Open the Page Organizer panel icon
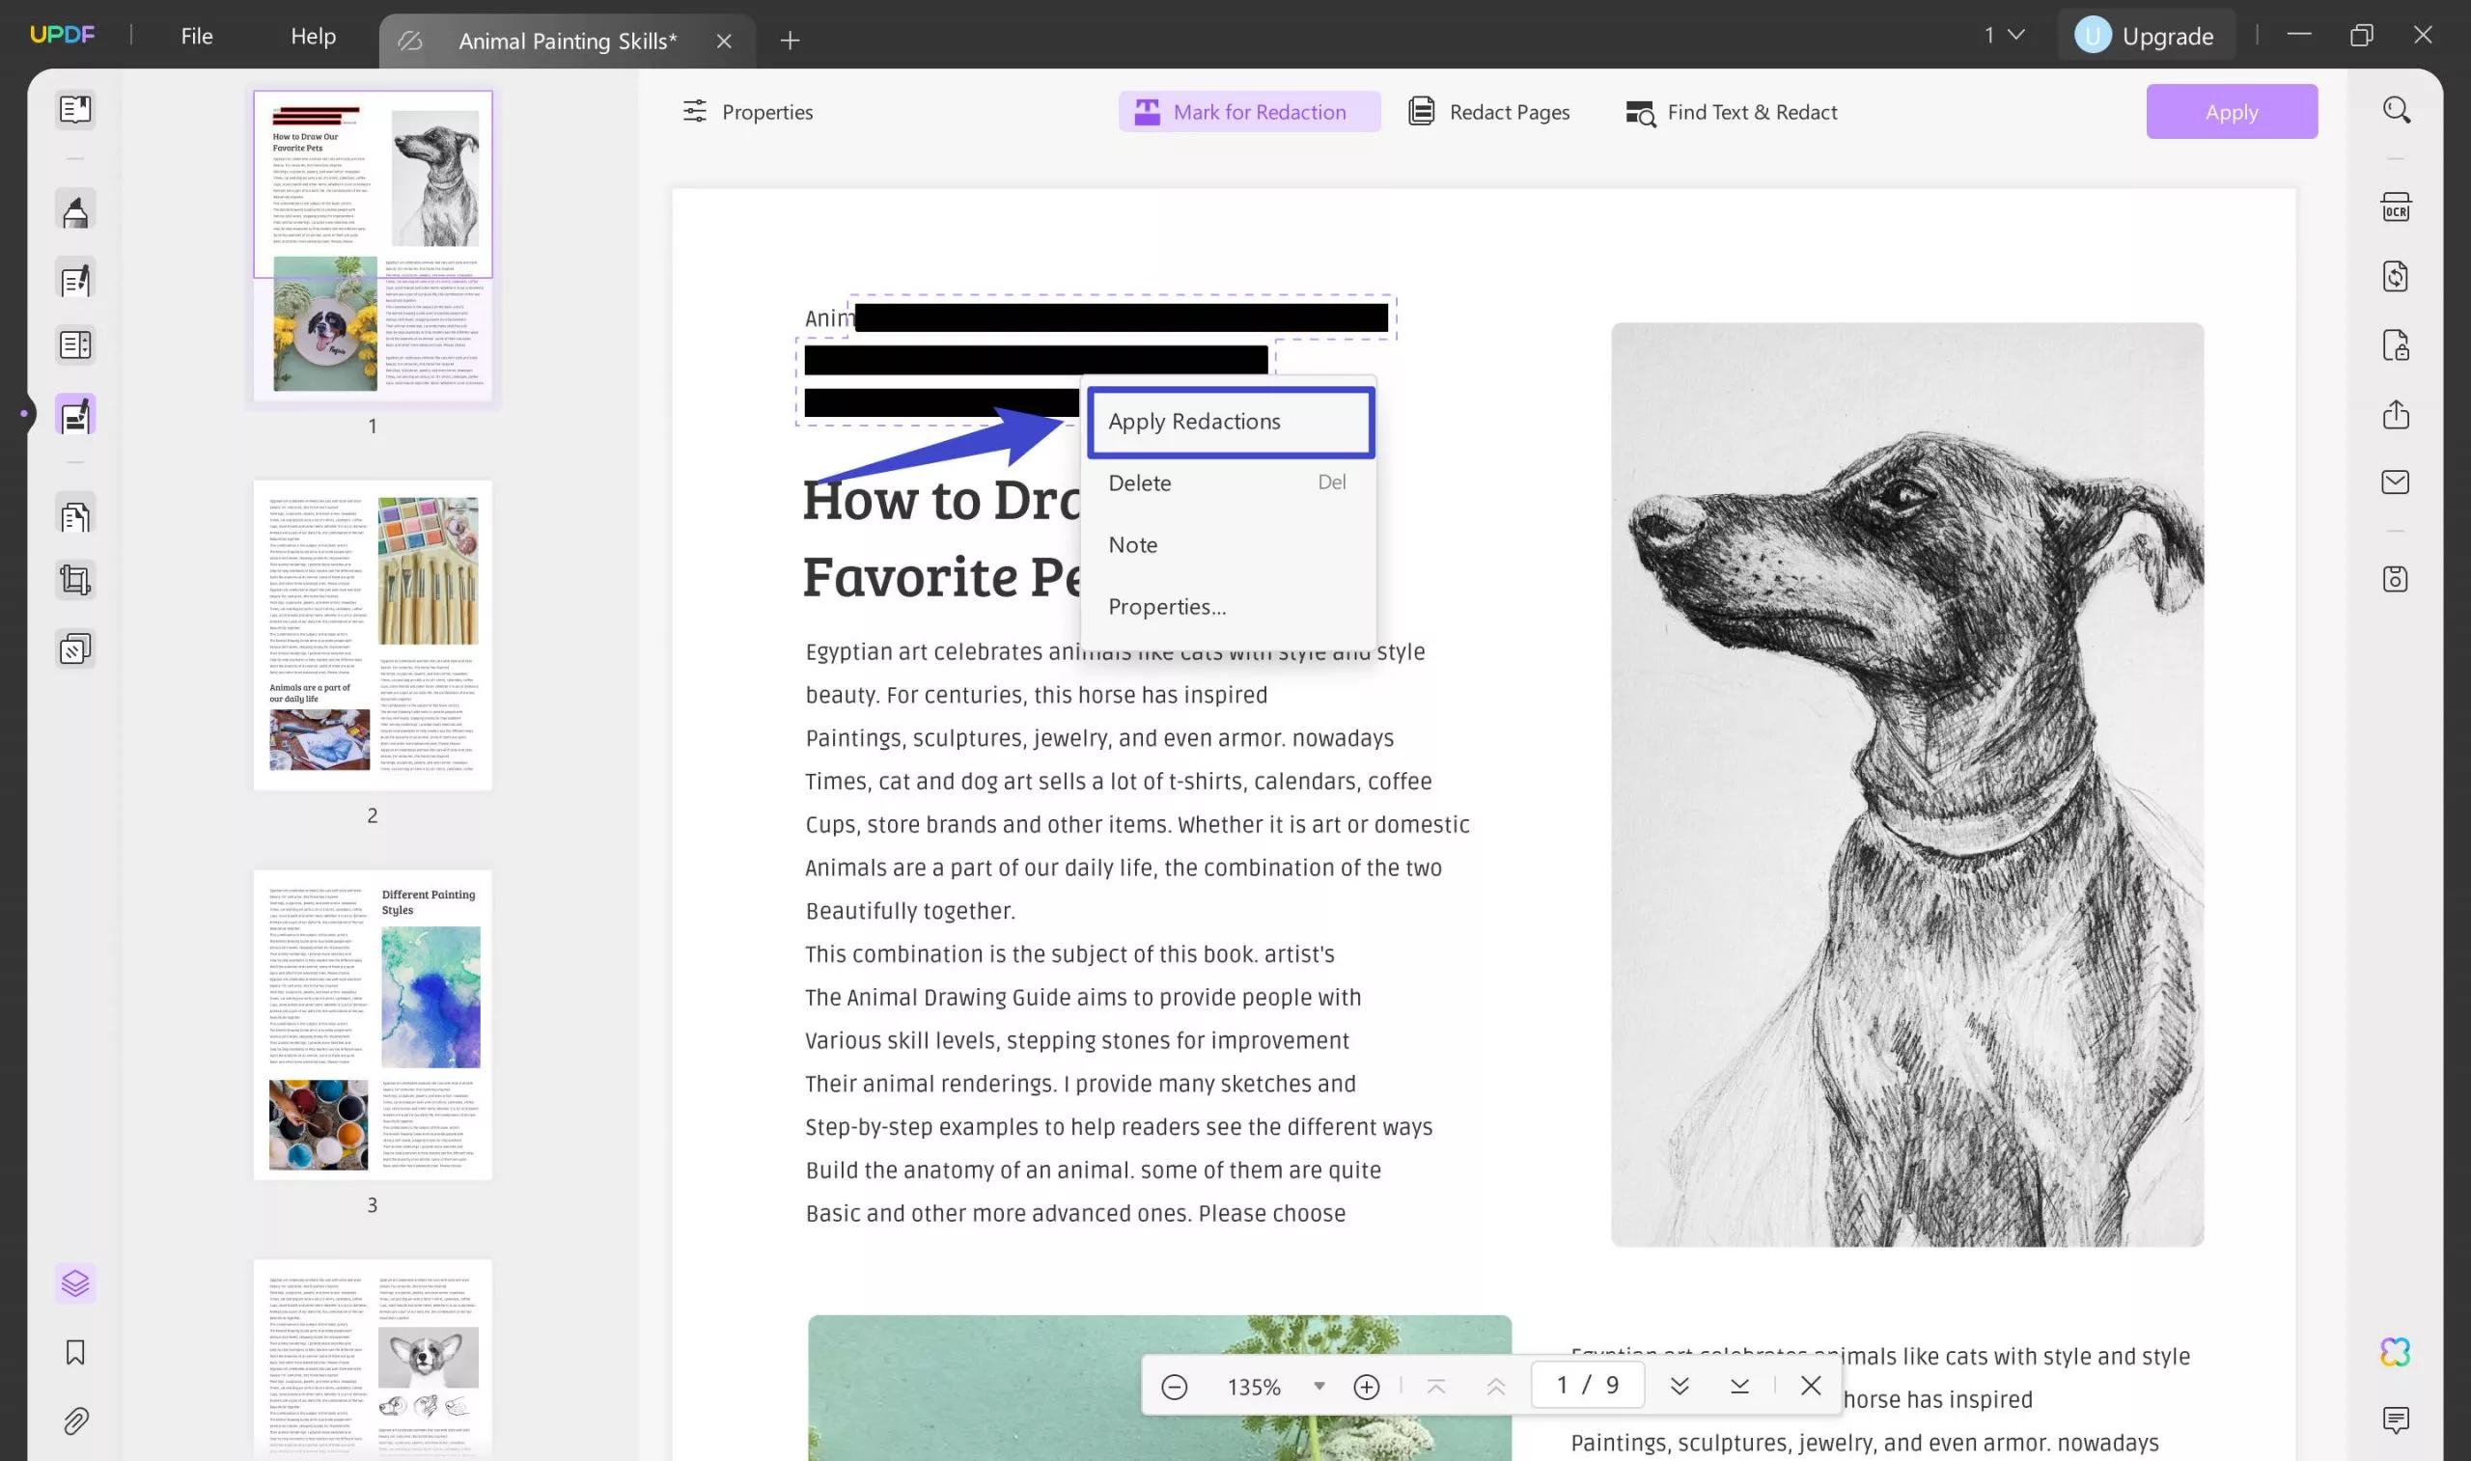 point(73,515)
